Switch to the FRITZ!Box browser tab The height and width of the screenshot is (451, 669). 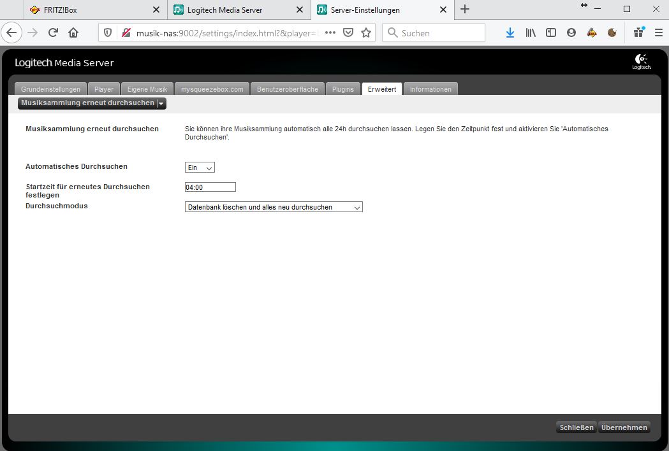(x=95, y=10)
